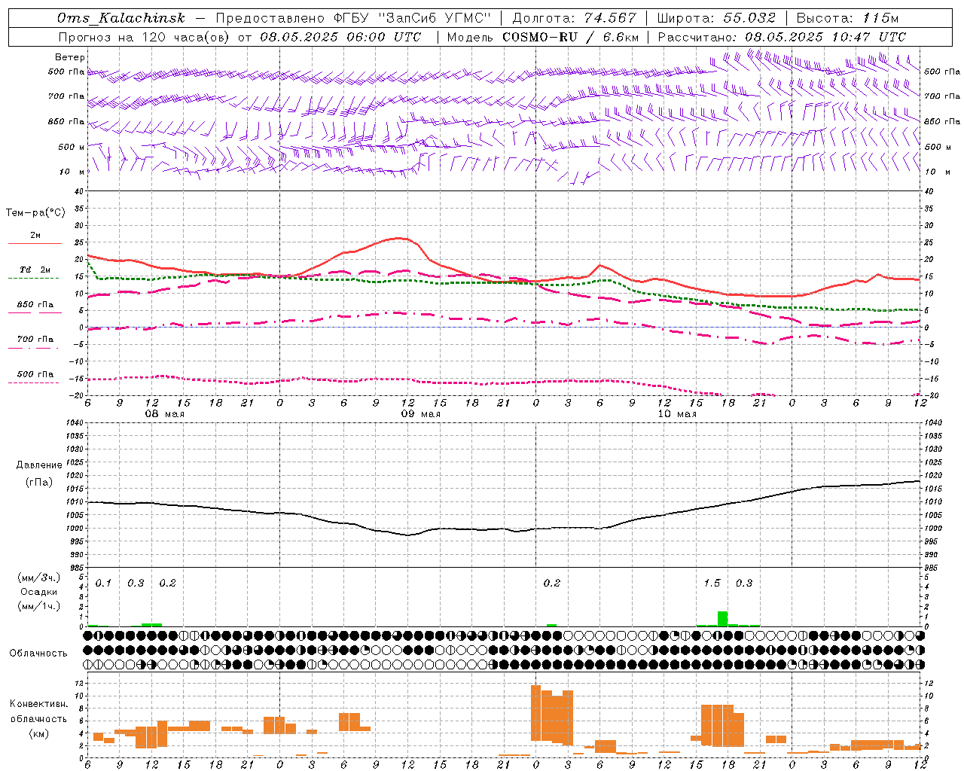The height and width of the screenshot is (771, 964).
Task: Click the Ветер panel label
Action: (x=70, y=57)
